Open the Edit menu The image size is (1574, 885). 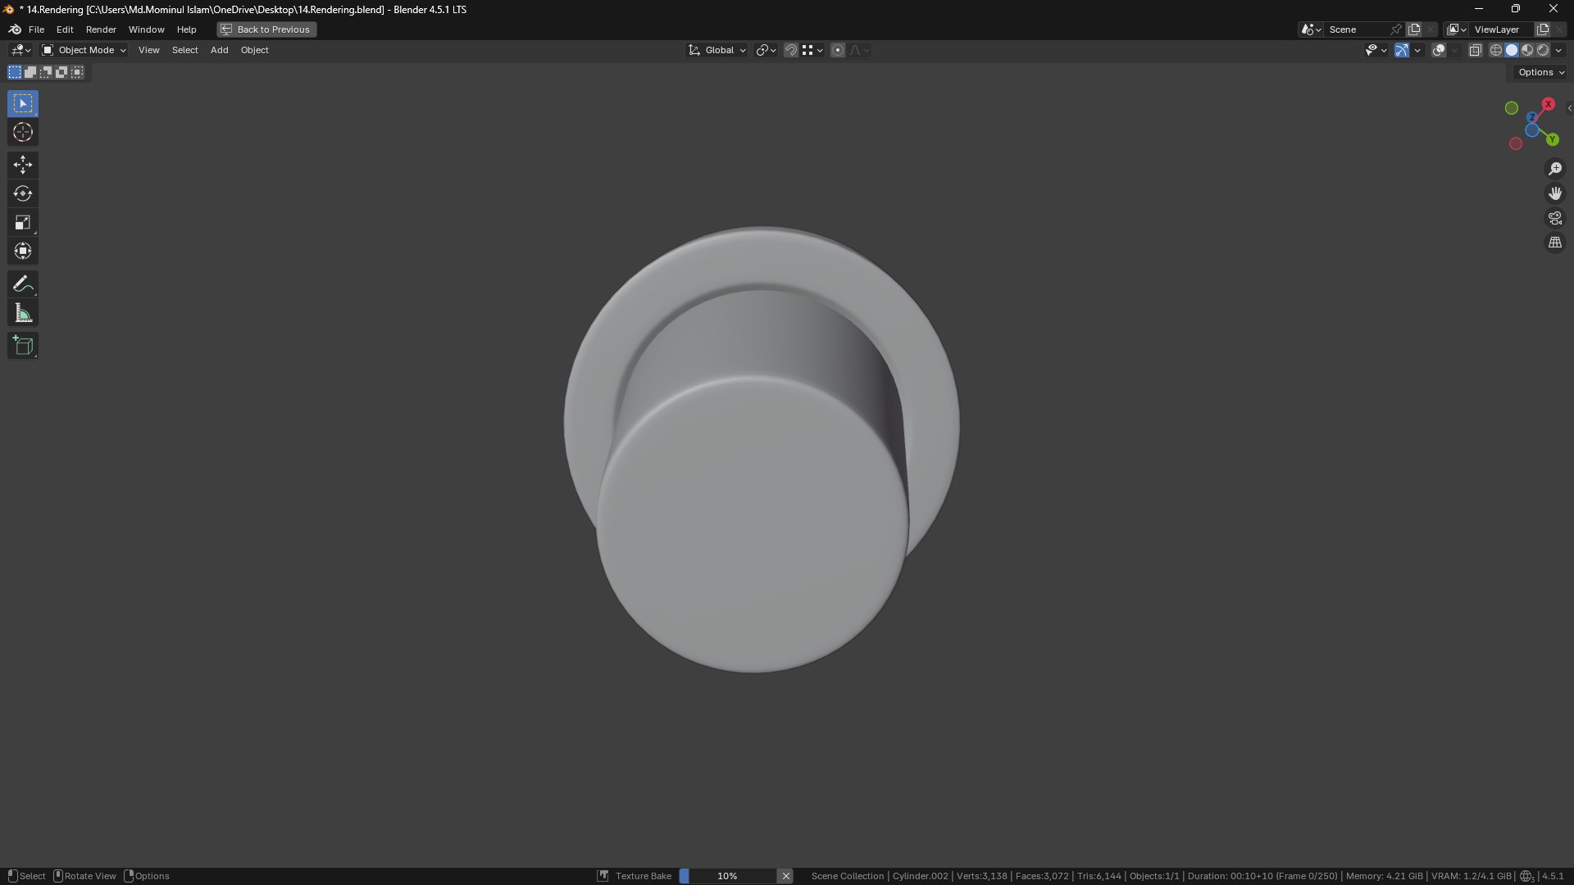(x=65, y=29)
